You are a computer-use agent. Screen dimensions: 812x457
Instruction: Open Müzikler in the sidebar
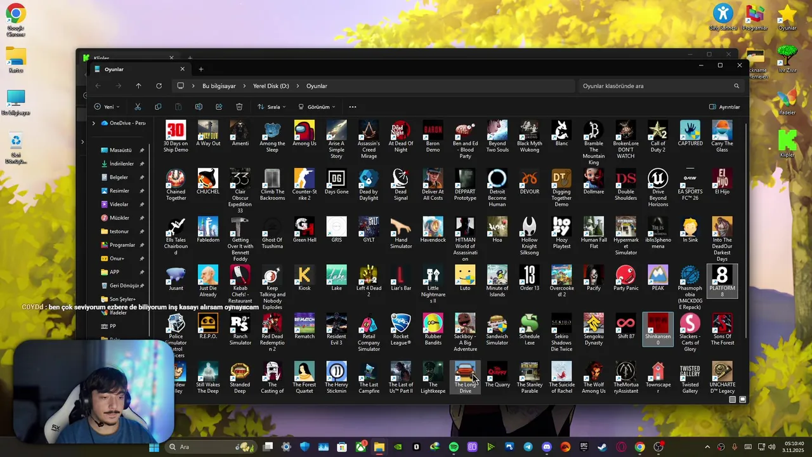(119, 218)
